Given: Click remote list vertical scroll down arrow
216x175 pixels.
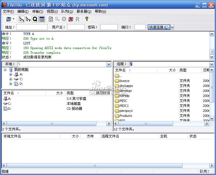Looking at the screenshot, I should [x=212, y=118].
